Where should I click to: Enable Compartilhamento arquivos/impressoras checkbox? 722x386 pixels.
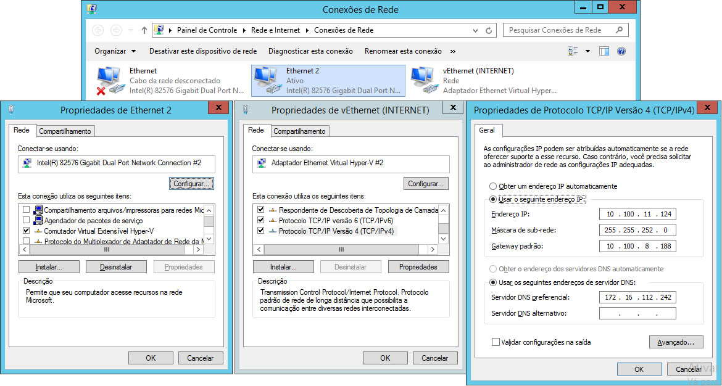25,210
